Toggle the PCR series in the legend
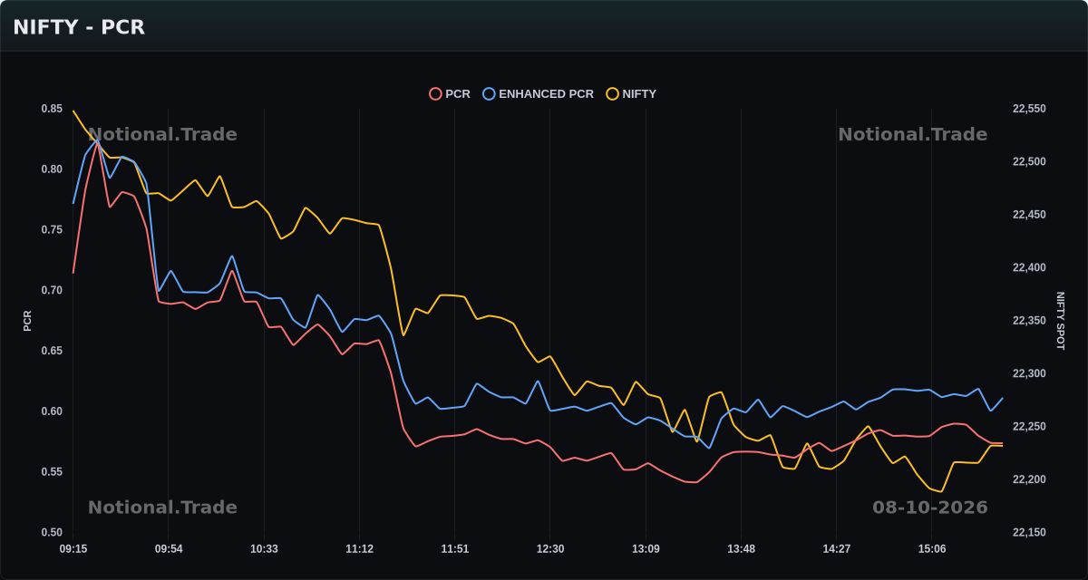This screenshot has height=580, width=1088. pyautogui.click(x=450, y=93)
